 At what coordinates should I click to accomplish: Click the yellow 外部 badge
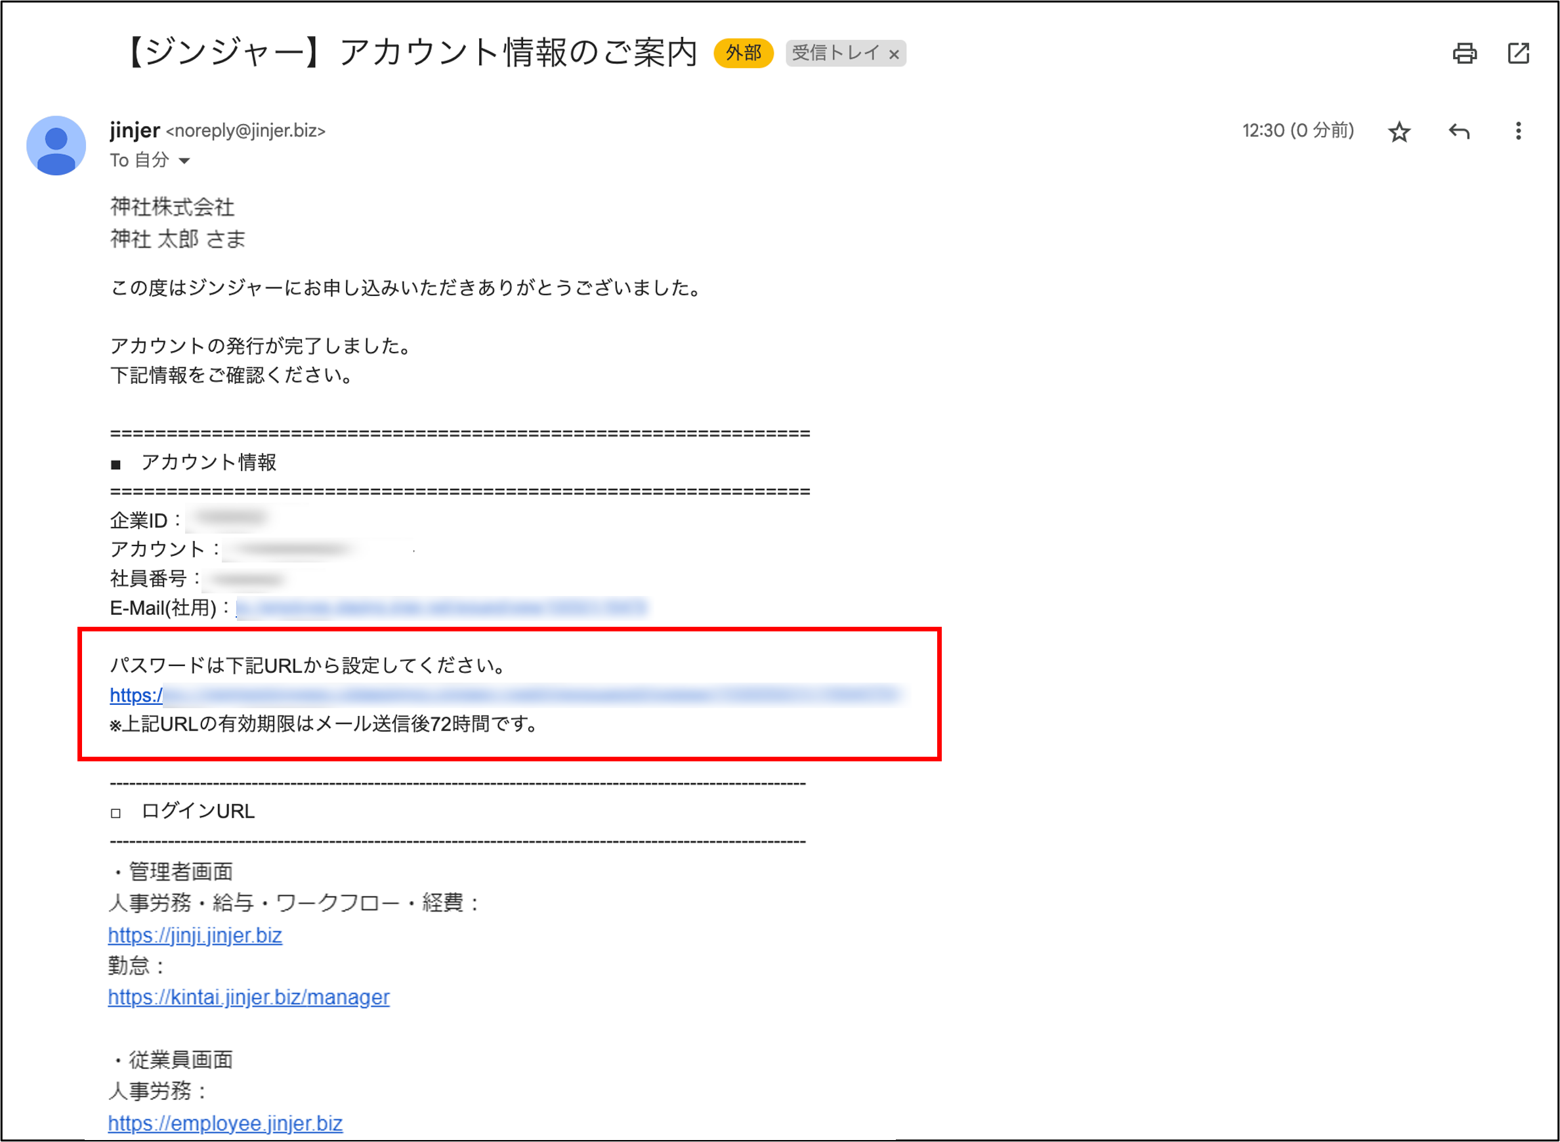743,53
